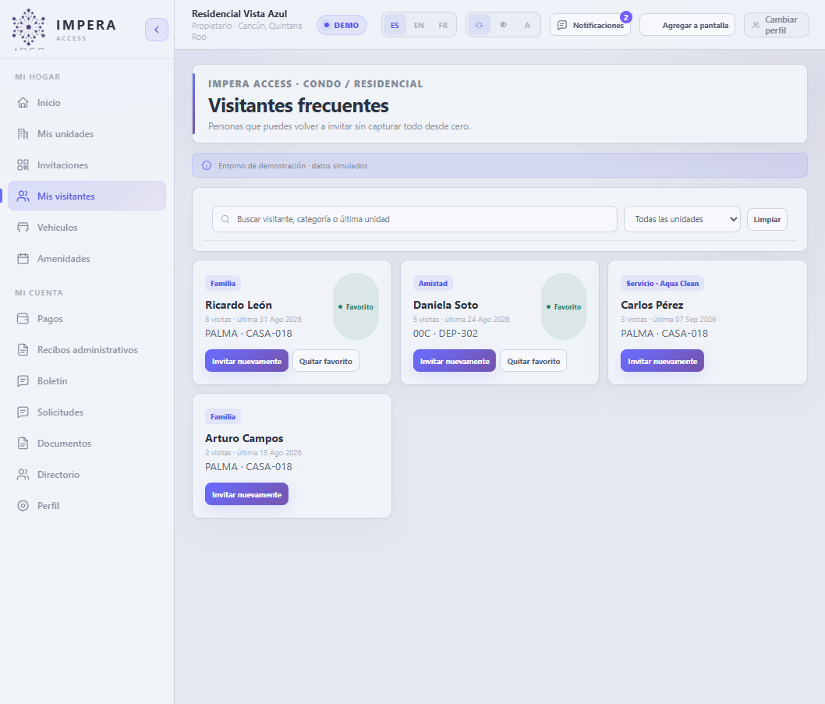
Task: Click the Solicitudes message icon
Action: (x=23, y=412)
